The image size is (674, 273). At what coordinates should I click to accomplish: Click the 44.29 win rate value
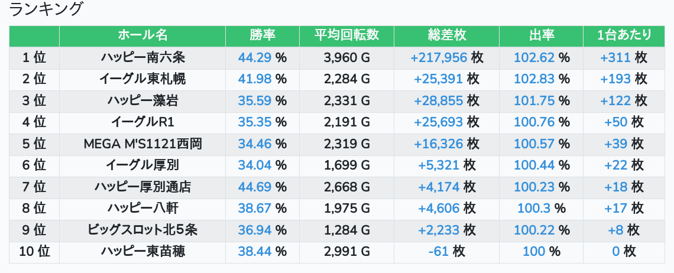(255, 57)
